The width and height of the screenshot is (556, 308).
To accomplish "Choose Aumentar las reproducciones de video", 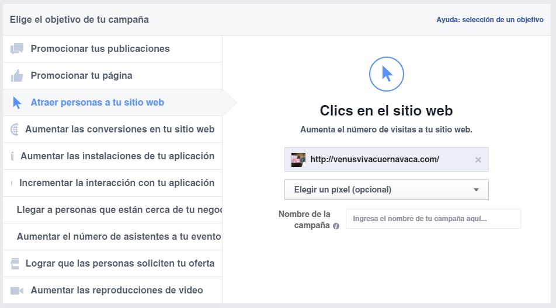I will click(x=112, y=290).
